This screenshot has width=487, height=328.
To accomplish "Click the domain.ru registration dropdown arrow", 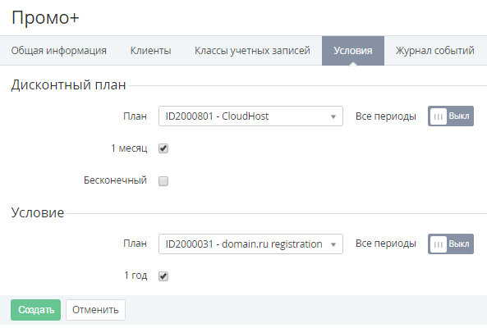I will click(x=333, y=244).
